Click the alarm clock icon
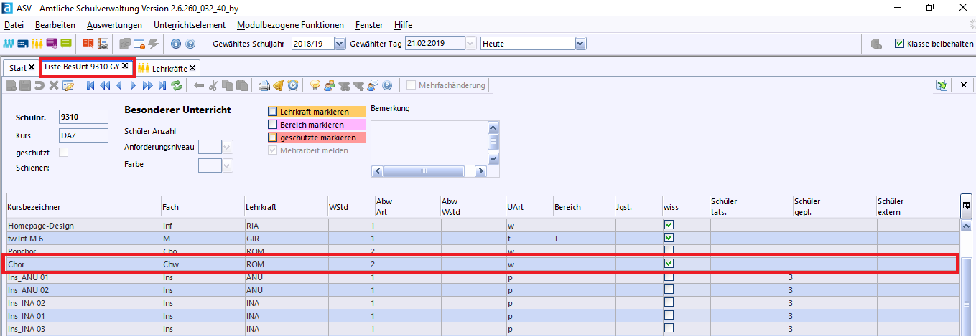The width and height of the screenshot is (976, 336). [x=293, y=85]
